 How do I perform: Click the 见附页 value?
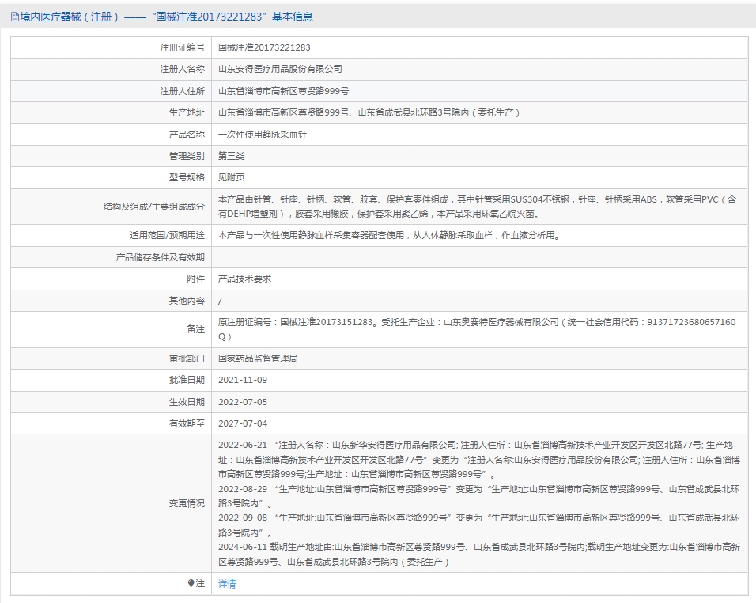[232, 177]
